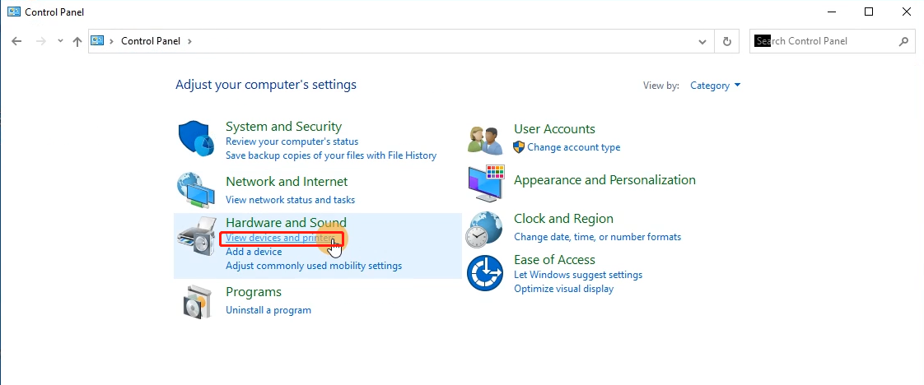Open Hardware and Sound heading
924x385 pixels.
coord(286,222)
